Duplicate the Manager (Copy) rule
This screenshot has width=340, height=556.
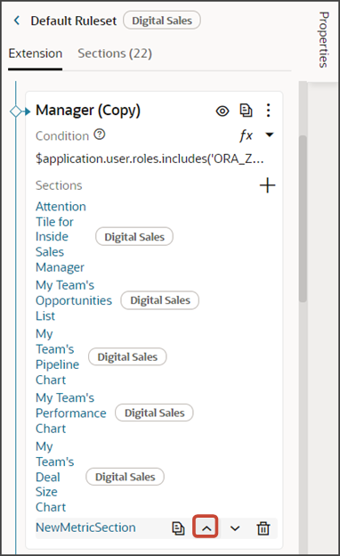[246, 110]
